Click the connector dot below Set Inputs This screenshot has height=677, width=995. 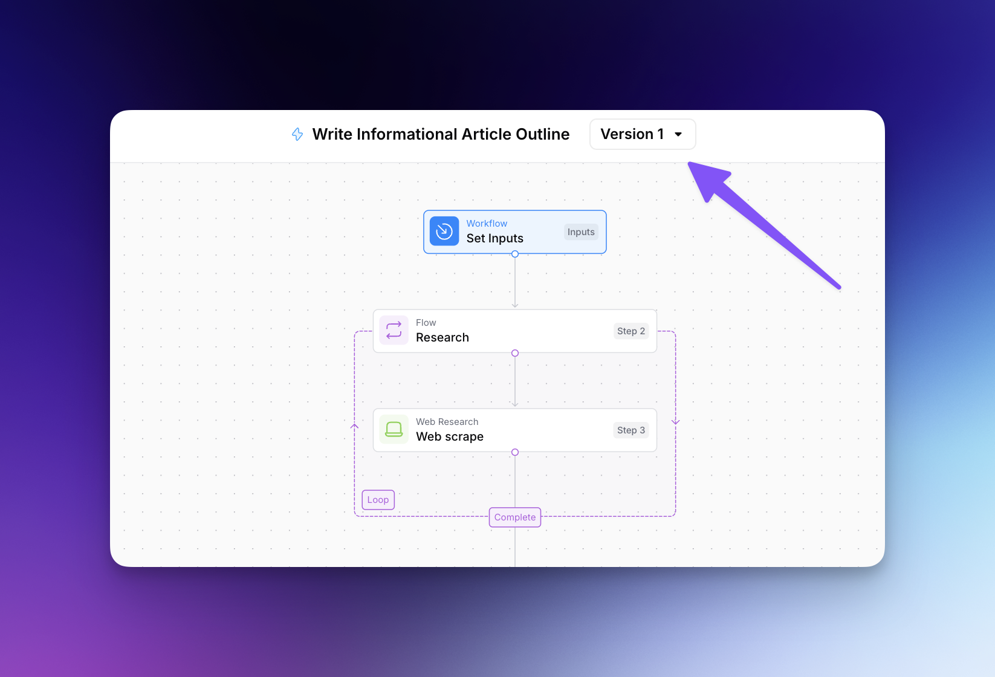(x=515, y=254)
